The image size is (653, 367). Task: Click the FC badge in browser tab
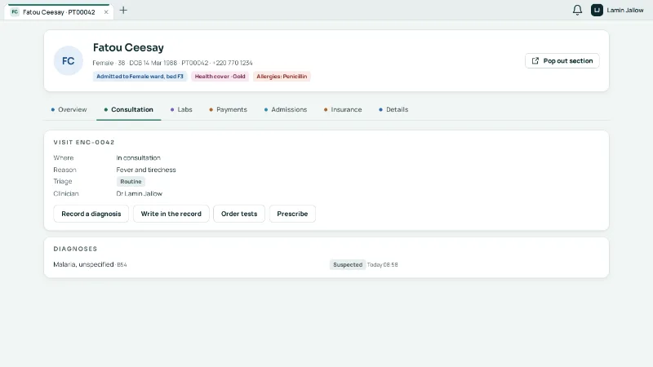[15, 12]
